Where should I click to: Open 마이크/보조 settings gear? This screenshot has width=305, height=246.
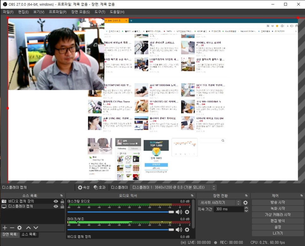coord(187,230)
